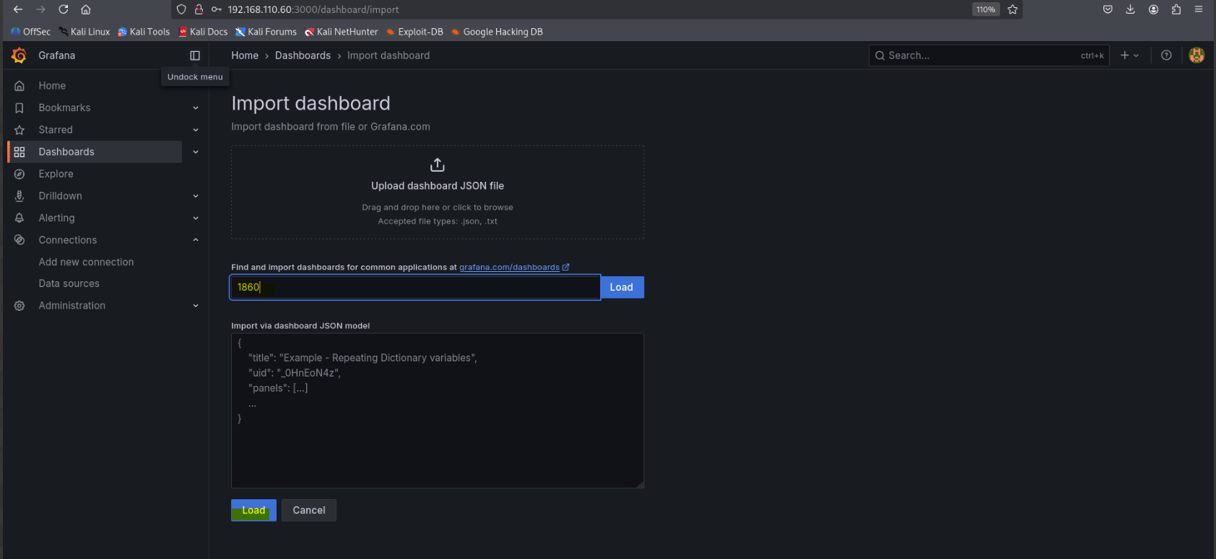1216x559 pixels.
Task: Open the plus new-item dropdown
Action: click(1129, 56)
